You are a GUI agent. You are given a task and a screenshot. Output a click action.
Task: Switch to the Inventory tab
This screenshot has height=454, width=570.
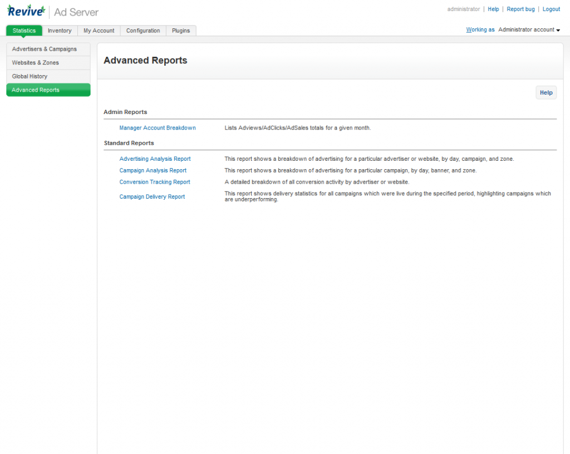pos(60,31)
